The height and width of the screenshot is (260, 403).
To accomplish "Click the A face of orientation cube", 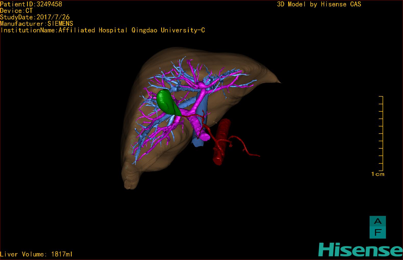I will [378, 222].
